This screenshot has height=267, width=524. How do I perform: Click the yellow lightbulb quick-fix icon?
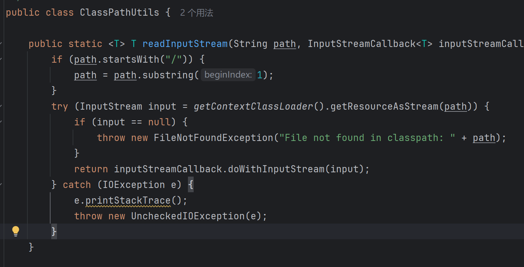tap(15, 231)
